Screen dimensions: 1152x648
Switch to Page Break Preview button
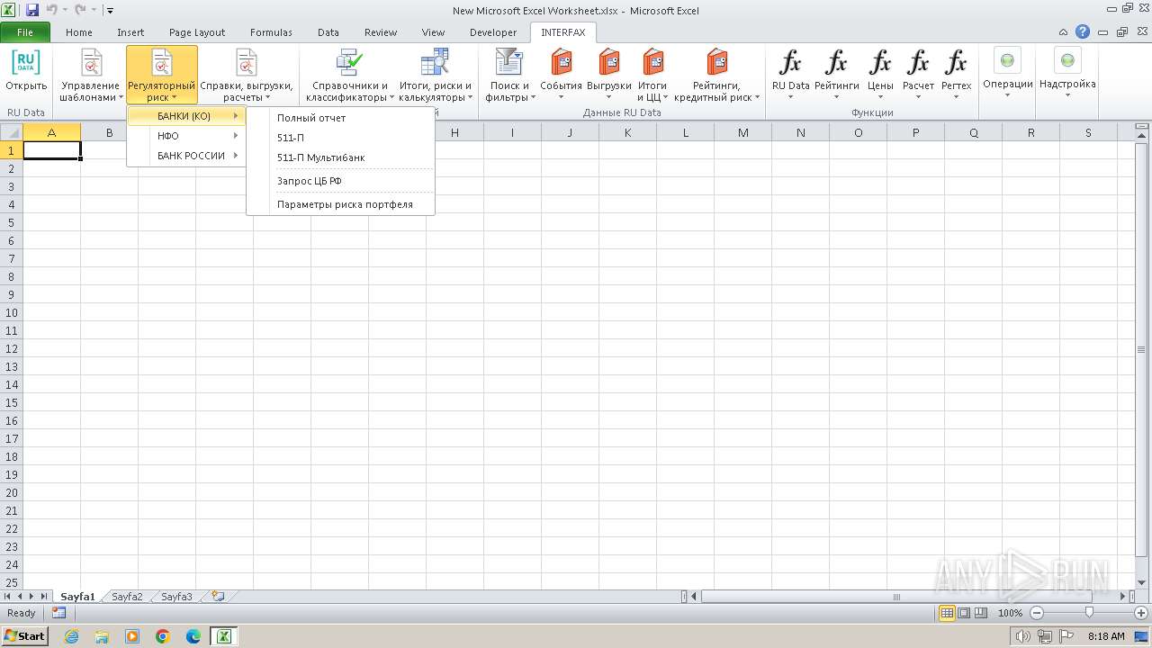pyautogui.click(x=981, y=613)
